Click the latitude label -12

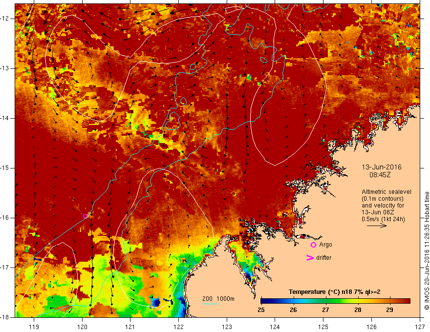[x=5, y=19]
